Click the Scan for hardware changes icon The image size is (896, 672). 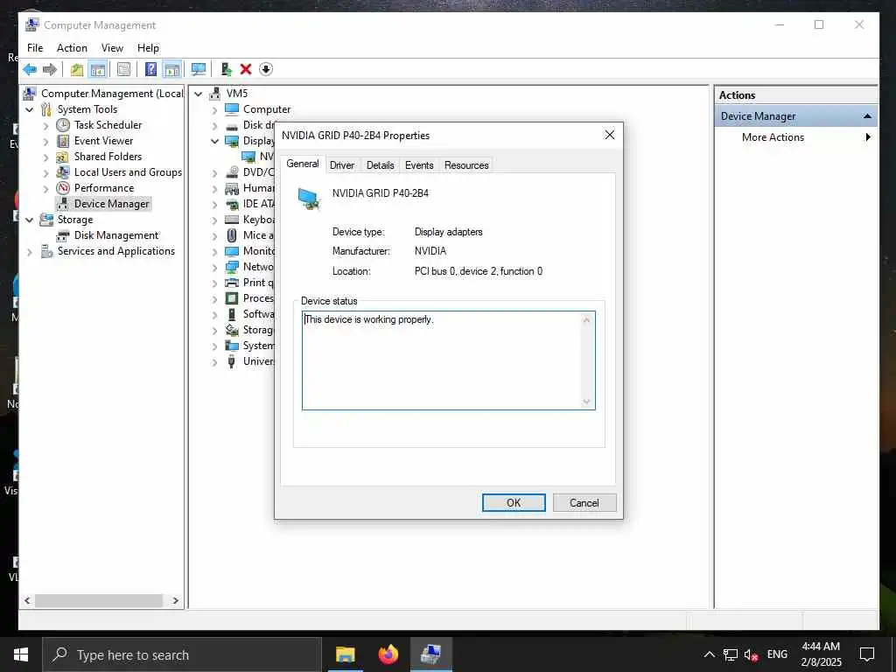[199, 69]
